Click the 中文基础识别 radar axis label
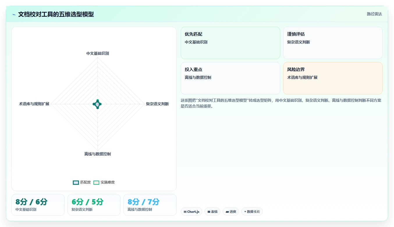The image size is (394, 227). click(x=97, y=53)
